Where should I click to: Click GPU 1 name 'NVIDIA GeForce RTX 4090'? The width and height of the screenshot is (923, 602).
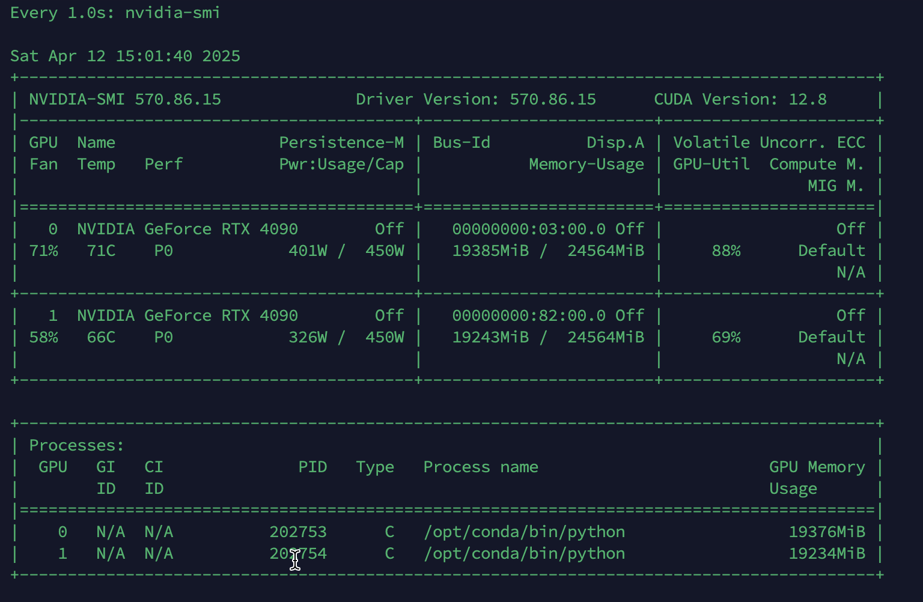coord(187,315)
